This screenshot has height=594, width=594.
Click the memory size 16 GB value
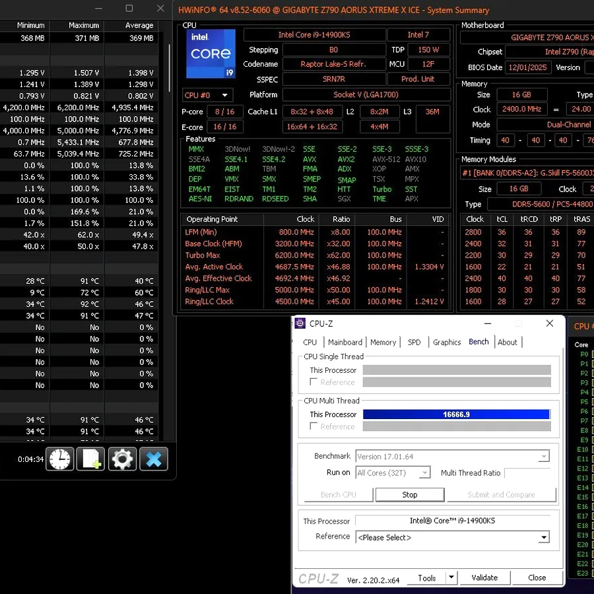(x=521, y=94)
